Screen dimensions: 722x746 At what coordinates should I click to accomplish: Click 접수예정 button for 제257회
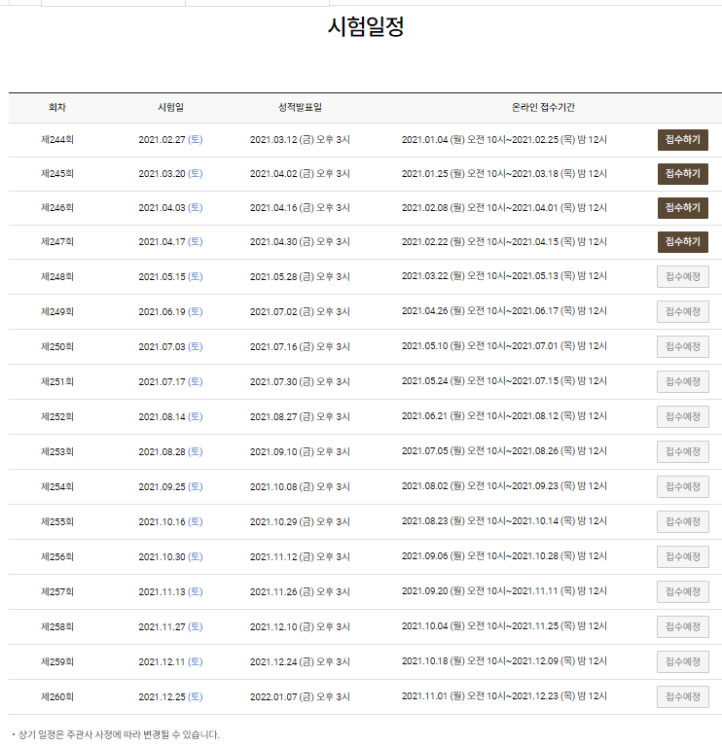pyautogui.click(x=682, y=591)
